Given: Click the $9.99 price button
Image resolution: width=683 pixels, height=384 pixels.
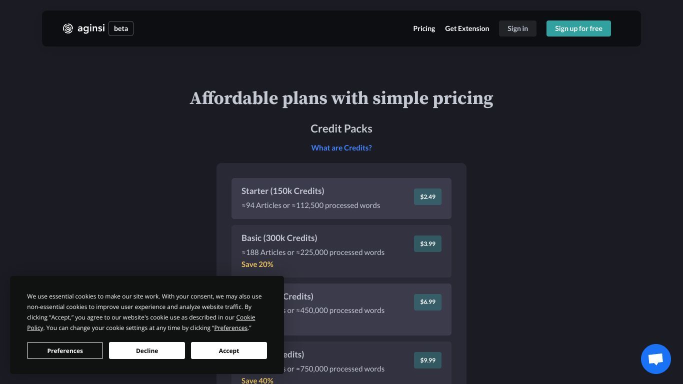Looking at the screenshot, I should (427, 360).
